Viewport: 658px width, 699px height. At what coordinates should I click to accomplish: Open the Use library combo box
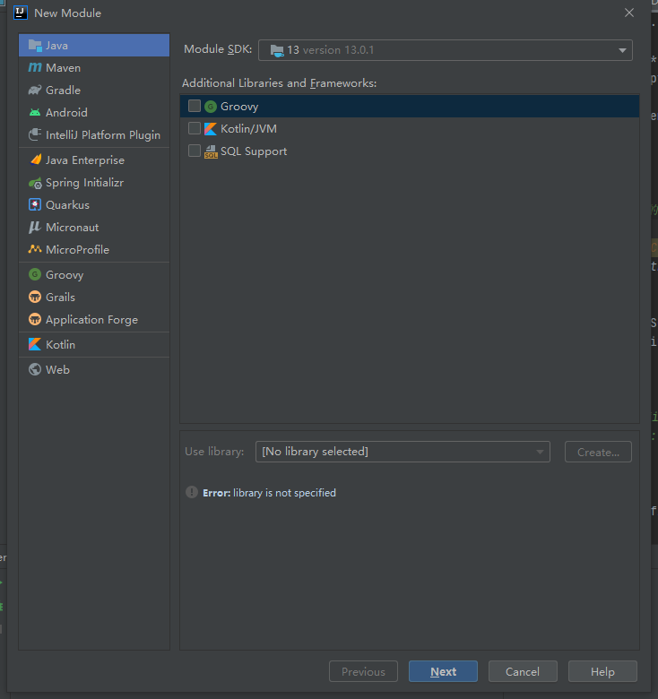pyautogui.click(x=403, y=452)
